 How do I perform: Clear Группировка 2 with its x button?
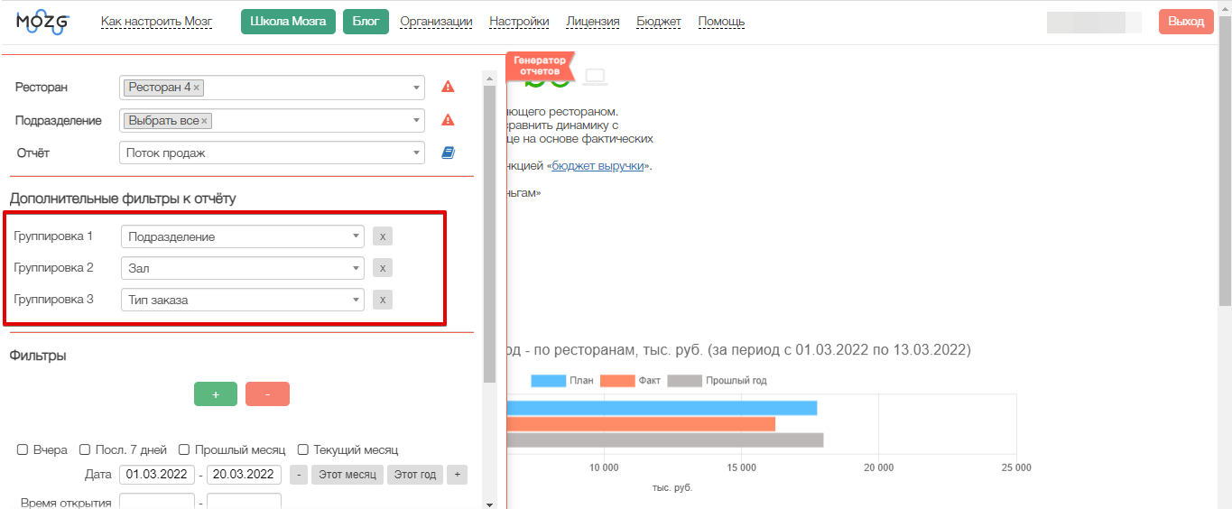pos(383,268)
